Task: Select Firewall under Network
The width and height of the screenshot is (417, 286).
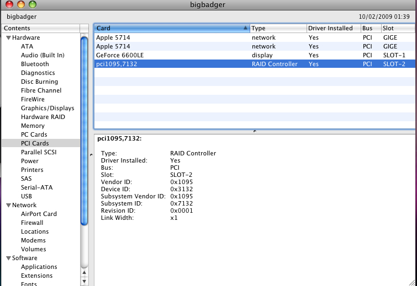Action: tap(32, 223)
